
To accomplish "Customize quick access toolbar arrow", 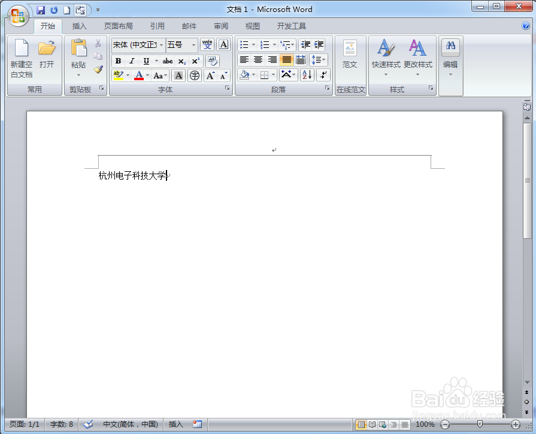I will pos(98,10).
